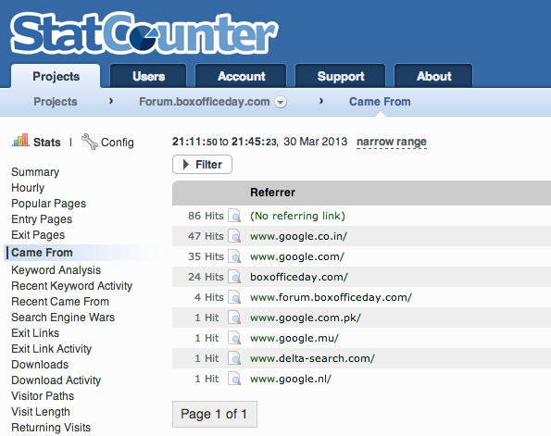Click the Referrer column header

pyautogui.click(x=272, y=193)
